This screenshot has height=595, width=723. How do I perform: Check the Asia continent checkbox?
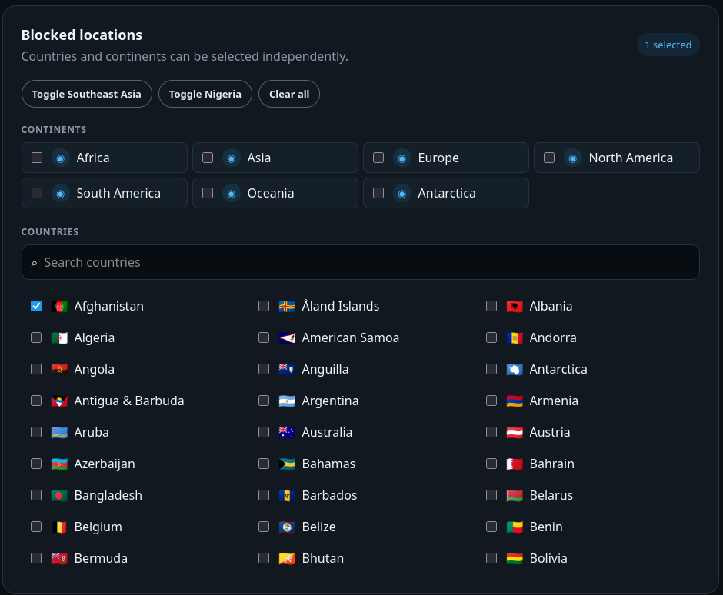[x=208, y=158]
